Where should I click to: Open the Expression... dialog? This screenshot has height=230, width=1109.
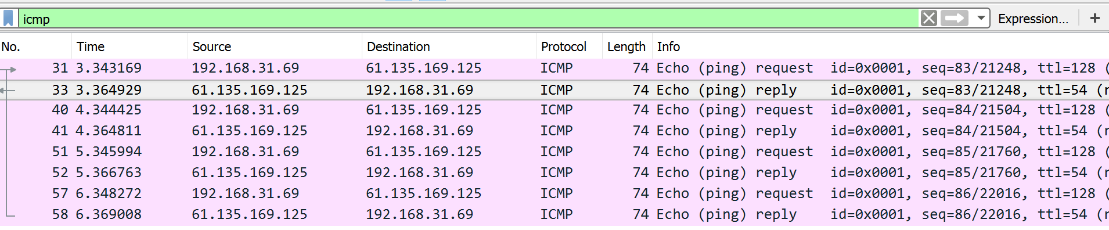1033,19
